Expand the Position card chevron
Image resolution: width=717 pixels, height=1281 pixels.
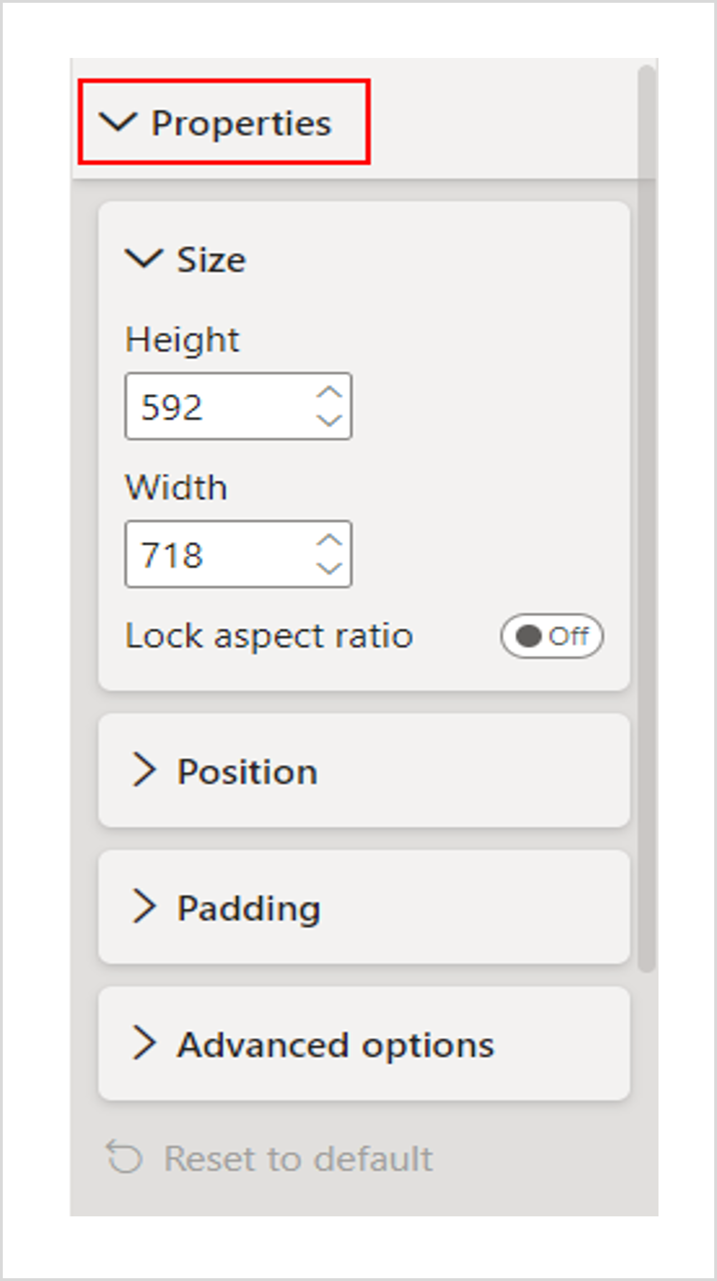pyautogui.click(x=144, y=770)
